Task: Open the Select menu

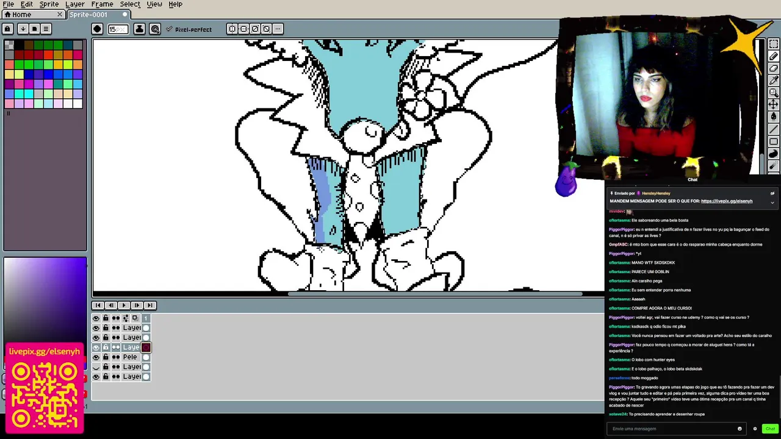Action: click(130, 4)
